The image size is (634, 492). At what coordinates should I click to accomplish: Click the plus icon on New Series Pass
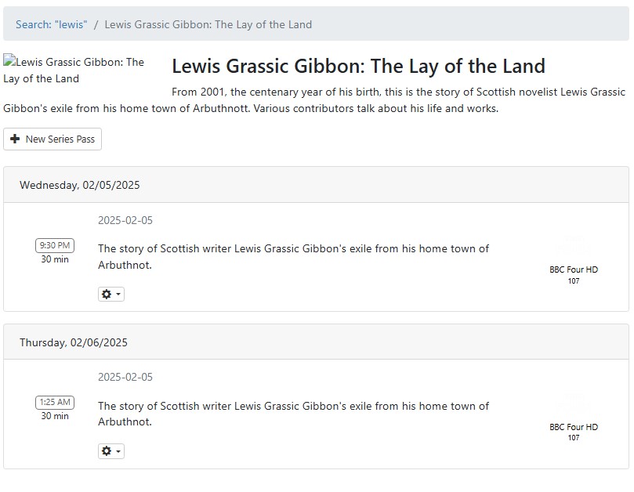tap(15, 139)
